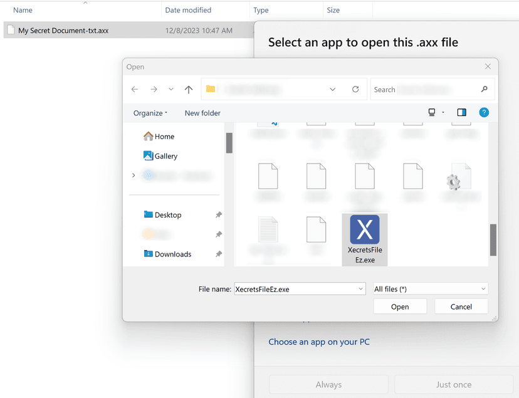Click the Forward navigation arrow

(x=154, y=90)
